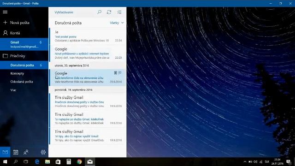Open highlighted Google message dated 20.9.2016

coord(88,77)
